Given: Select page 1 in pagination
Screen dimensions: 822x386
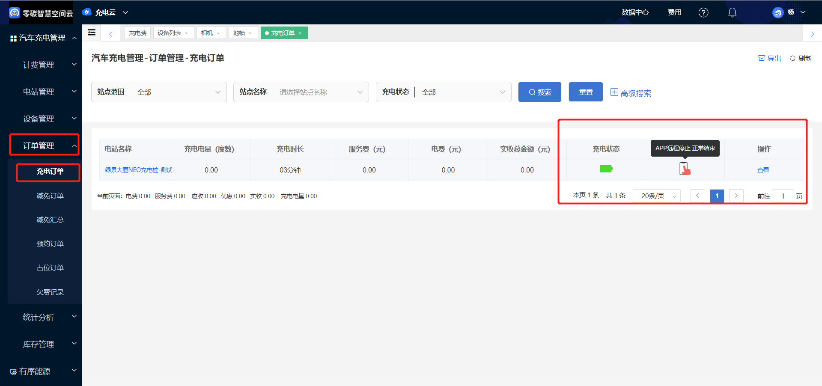Looking at the screenshot, I should (x=717, y=196).
